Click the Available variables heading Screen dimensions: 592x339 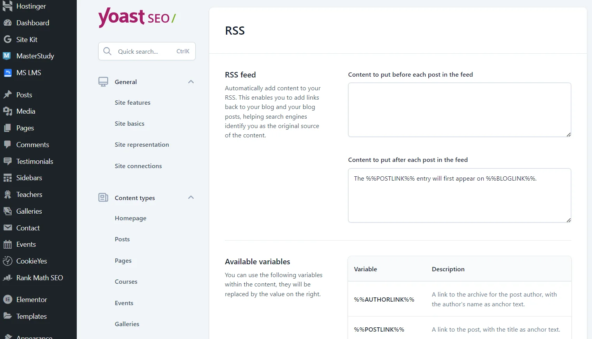click(258, 262)
